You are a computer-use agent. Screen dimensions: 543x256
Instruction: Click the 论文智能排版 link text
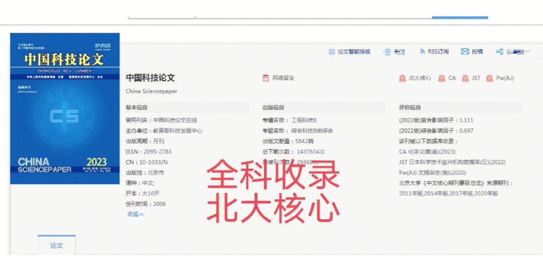(354, 52)
